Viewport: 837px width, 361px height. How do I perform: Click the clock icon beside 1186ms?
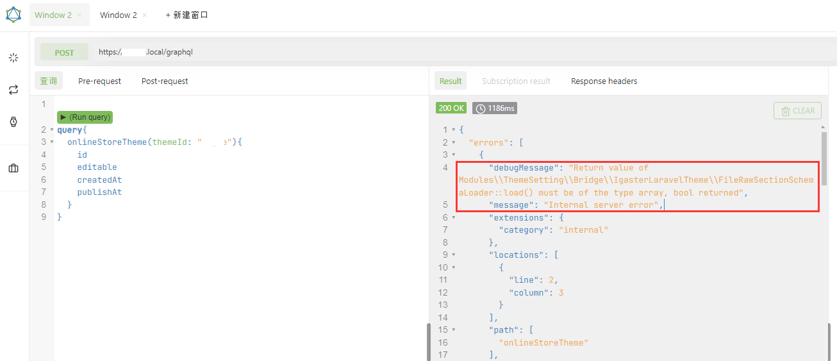(480, 108)
